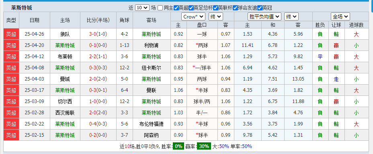
Task: Click the 角球 column header
Action: (x=125, y=20)
